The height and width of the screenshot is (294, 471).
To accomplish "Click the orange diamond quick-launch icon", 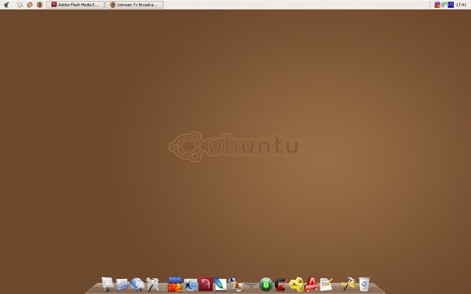I will [30, 5].
